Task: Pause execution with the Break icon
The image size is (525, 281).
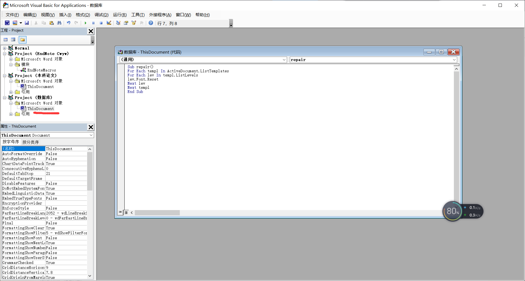Action: (93, 23)
